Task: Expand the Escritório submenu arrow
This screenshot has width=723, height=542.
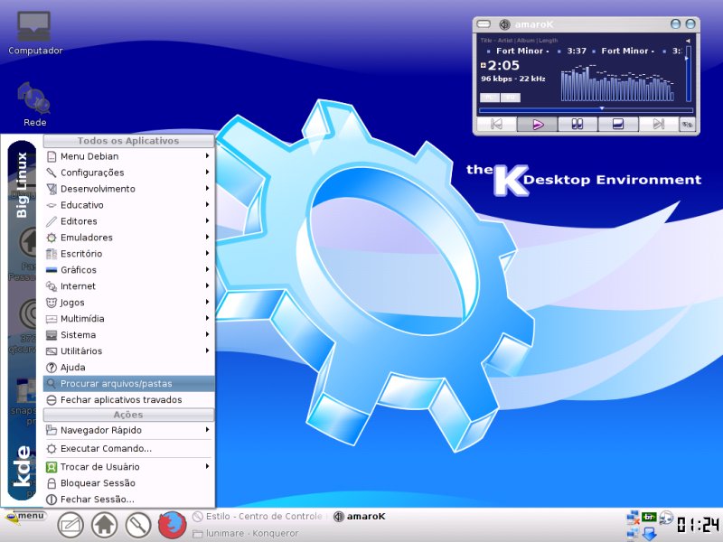Action: (208, 253)
